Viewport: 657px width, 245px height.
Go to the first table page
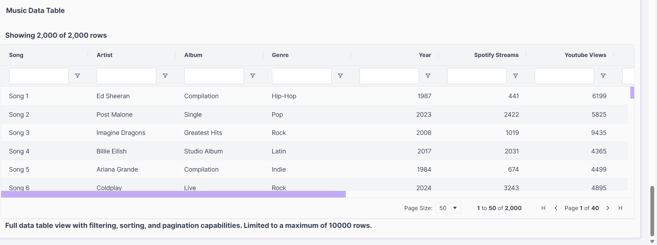[x=543, y=208]
